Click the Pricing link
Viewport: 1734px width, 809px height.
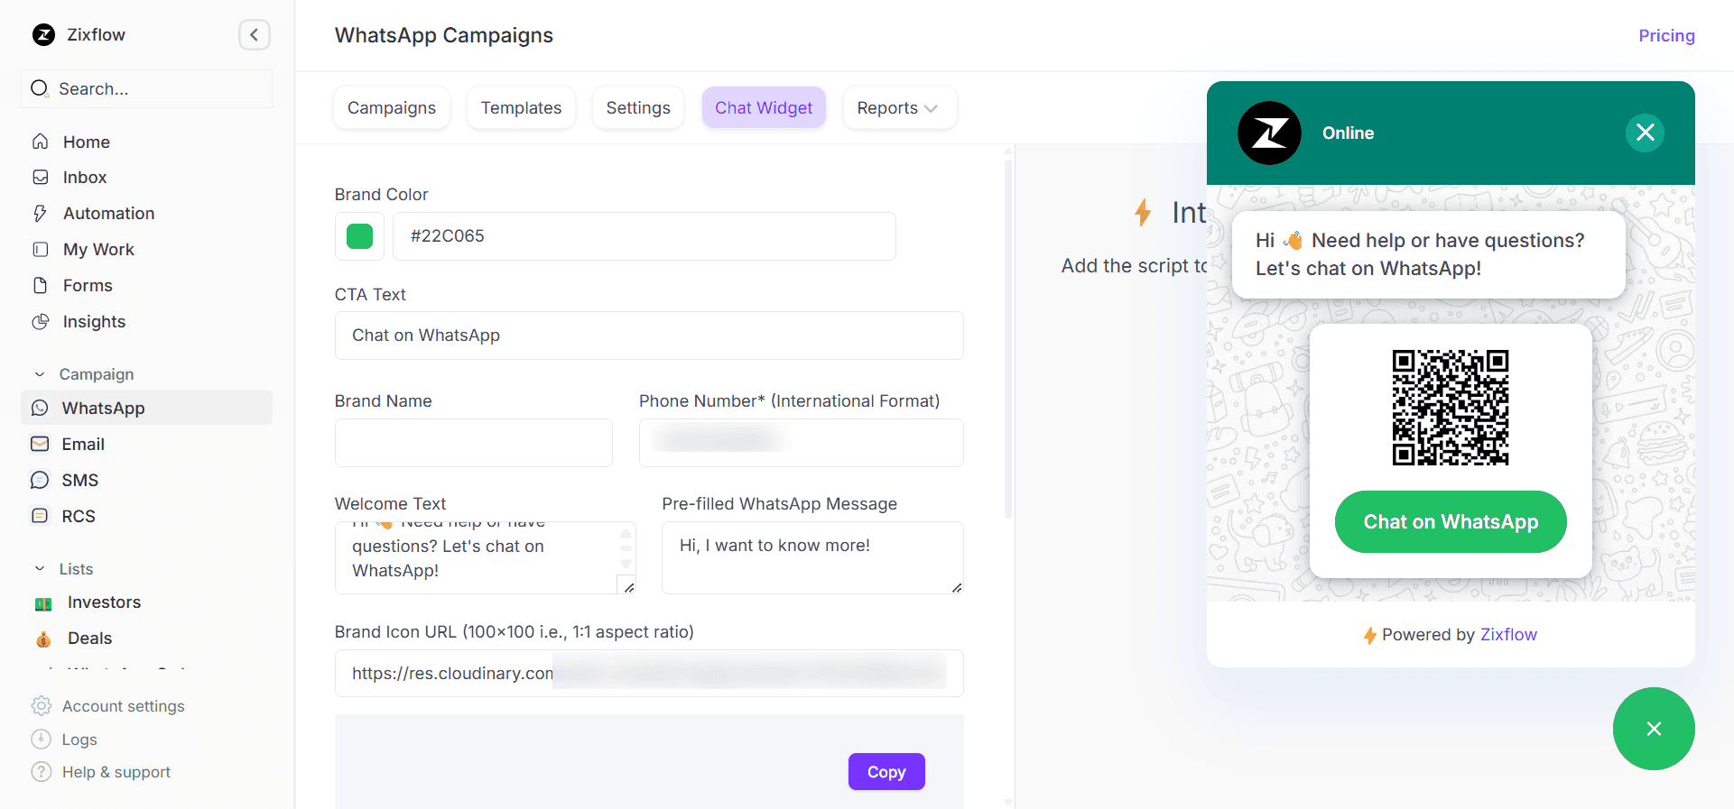click(x=1666, y=35)
